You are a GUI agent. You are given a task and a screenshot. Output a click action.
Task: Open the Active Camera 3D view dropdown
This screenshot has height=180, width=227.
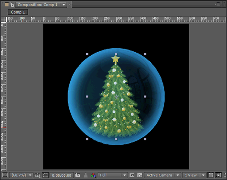click(163, 175)
